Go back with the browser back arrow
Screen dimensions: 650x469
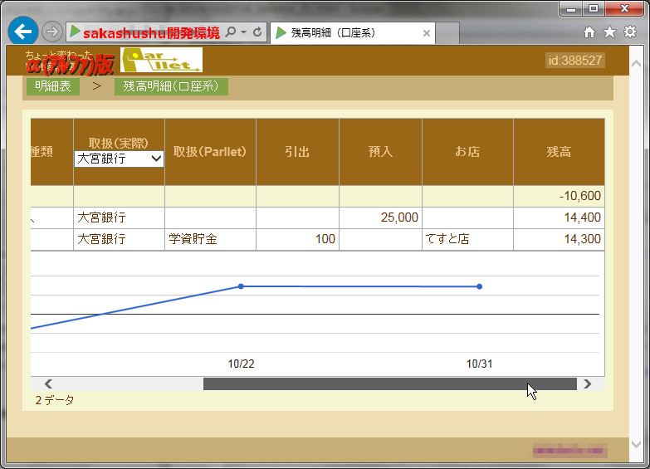pos(22,31)
